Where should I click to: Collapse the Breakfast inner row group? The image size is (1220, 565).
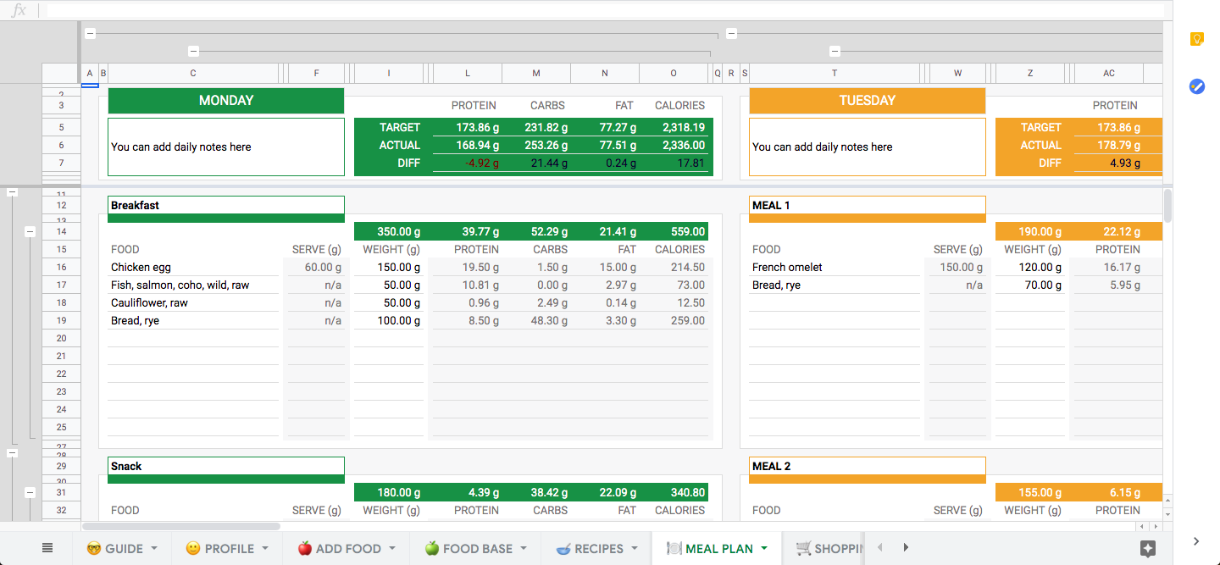(30, 231)
